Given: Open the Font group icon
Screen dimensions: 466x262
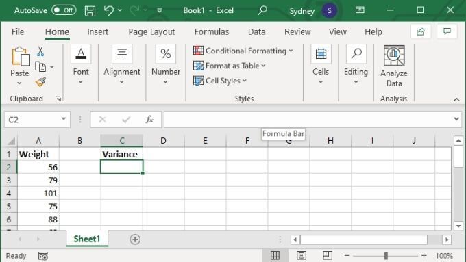Looking at the screenshot, I should (x=81, y=54).
